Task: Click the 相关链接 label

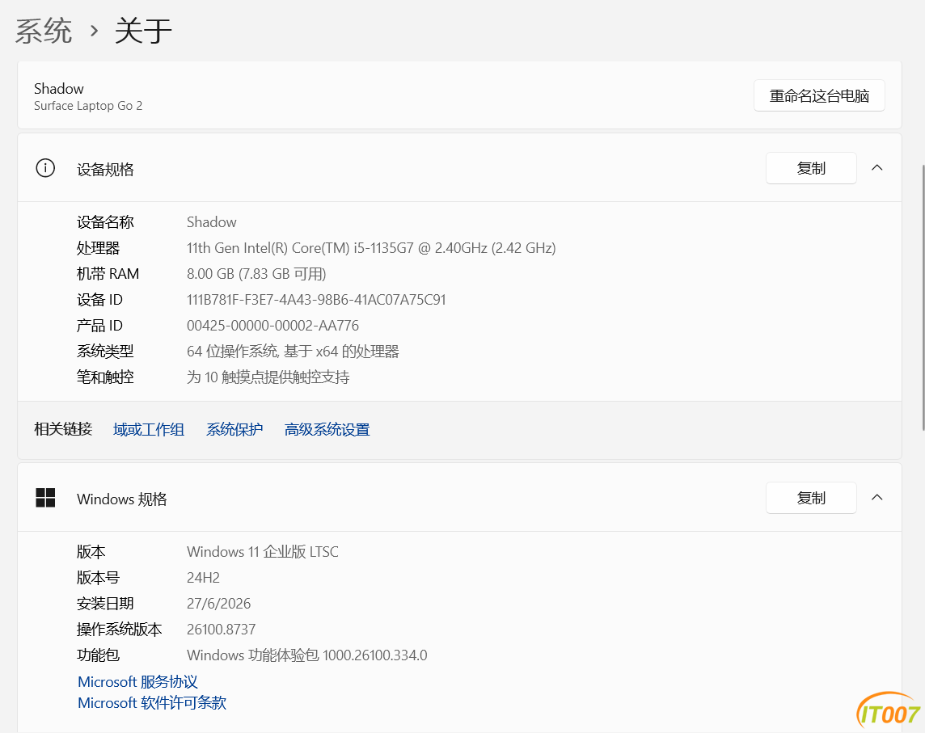Action: click(63, 429)
